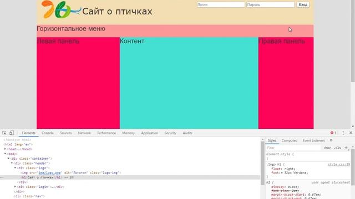
Task: Select the inspect element picker icon
Action: pos(4,133)
